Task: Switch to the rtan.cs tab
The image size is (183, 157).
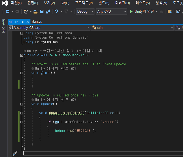Action: tap(37, 22)
